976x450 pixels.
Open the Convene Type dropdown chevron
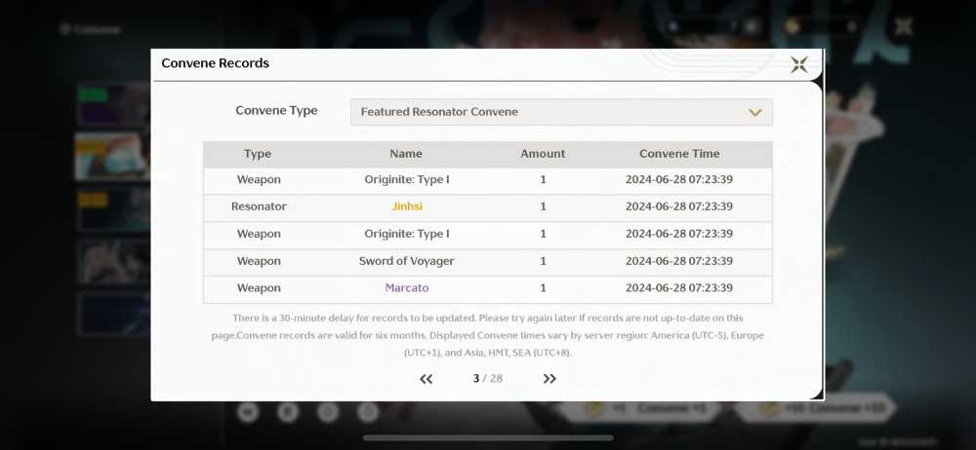click(755, 113)
